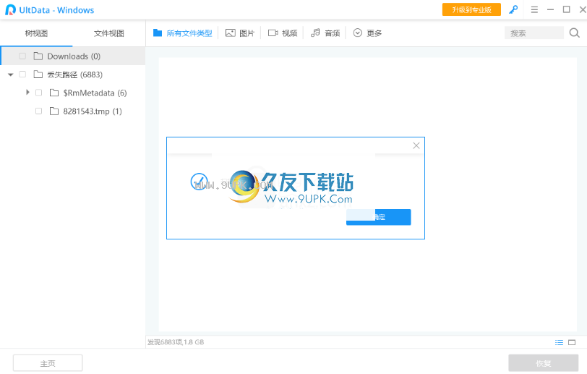Expand the $RmMetadata tree node
The image size is (587, 374).
pos(27,92)
